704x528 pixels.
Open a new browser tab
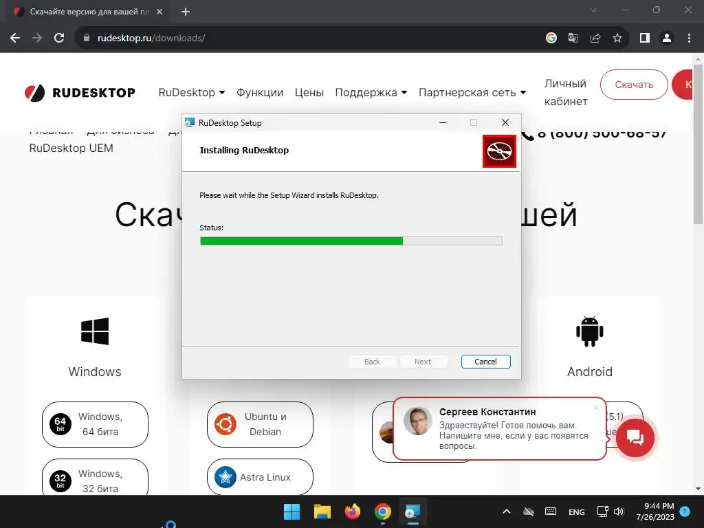point(186,12)
